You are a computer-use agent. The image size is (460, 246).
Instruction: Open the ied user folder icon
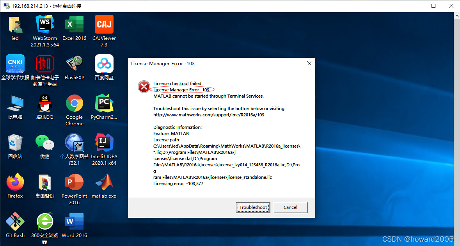[x=15, y=25]
